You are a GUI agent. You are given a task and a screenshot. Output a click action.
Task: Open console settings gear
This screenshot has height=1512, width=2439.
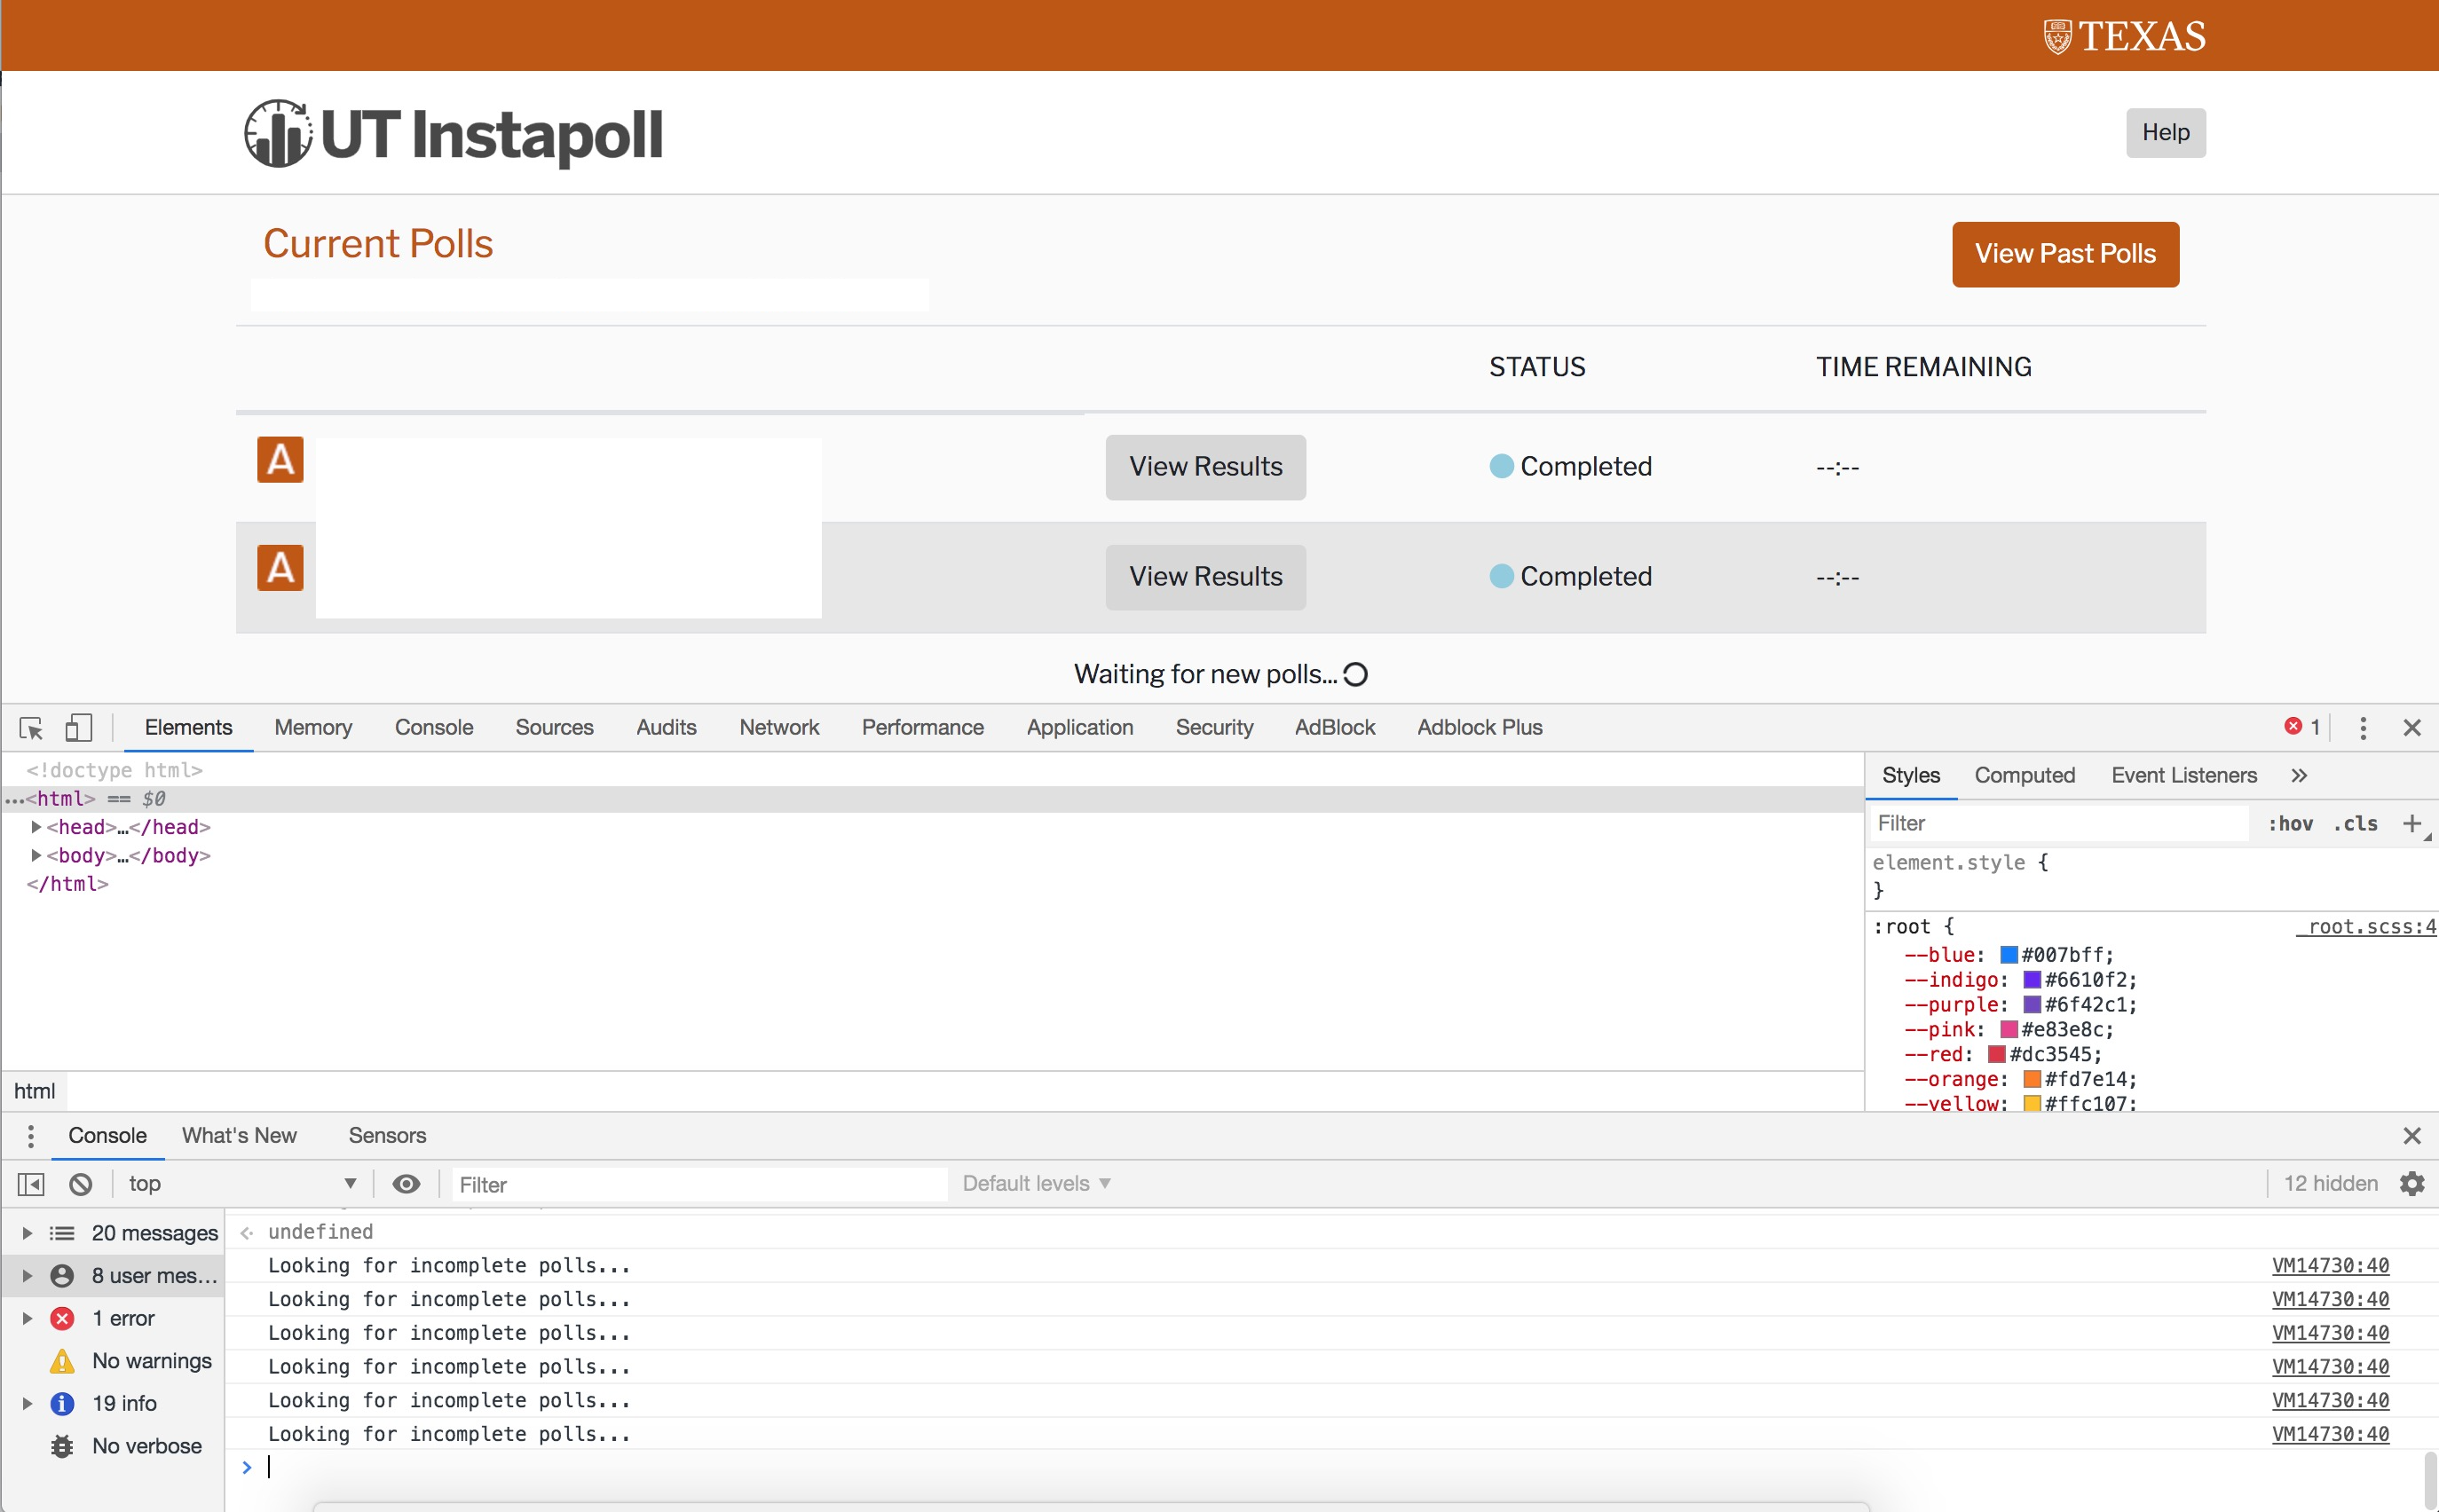(x=2412, y=1184)
